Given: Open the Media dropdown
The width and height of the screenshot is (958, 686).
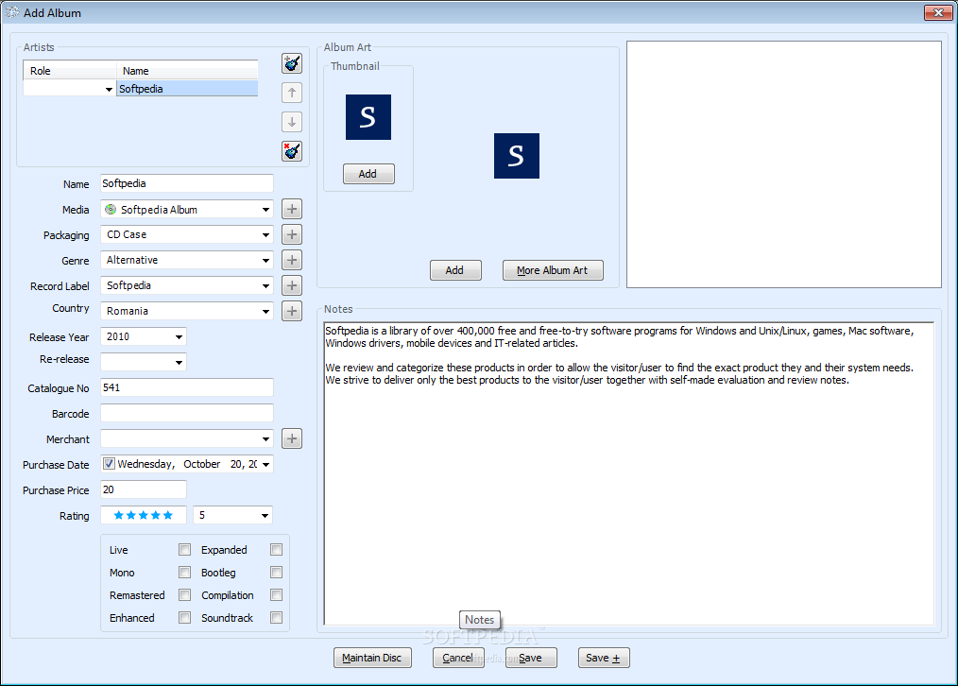Looking at the screenshot, I should (265, 210).
